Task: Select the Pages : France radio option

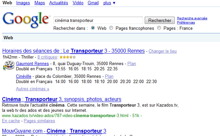Action: pyautogui.click(x=159, y=28)
